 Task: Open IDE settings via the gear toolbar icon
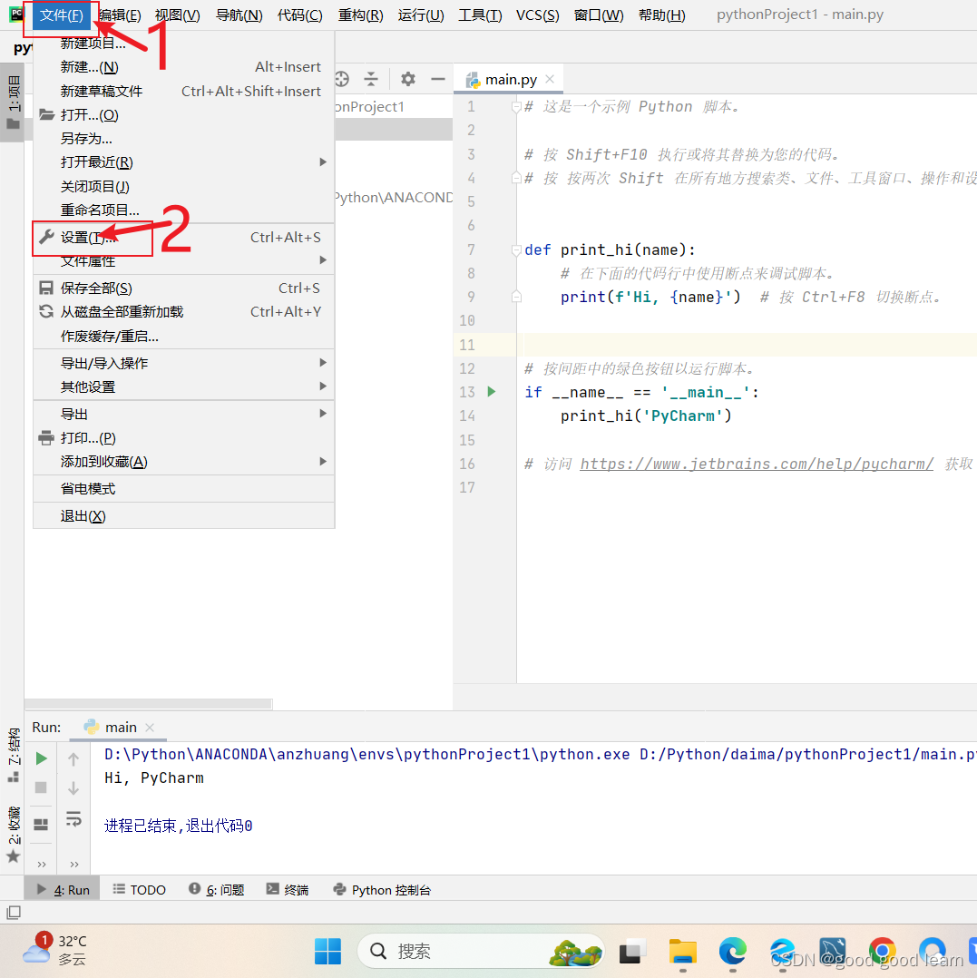point(407,79)
